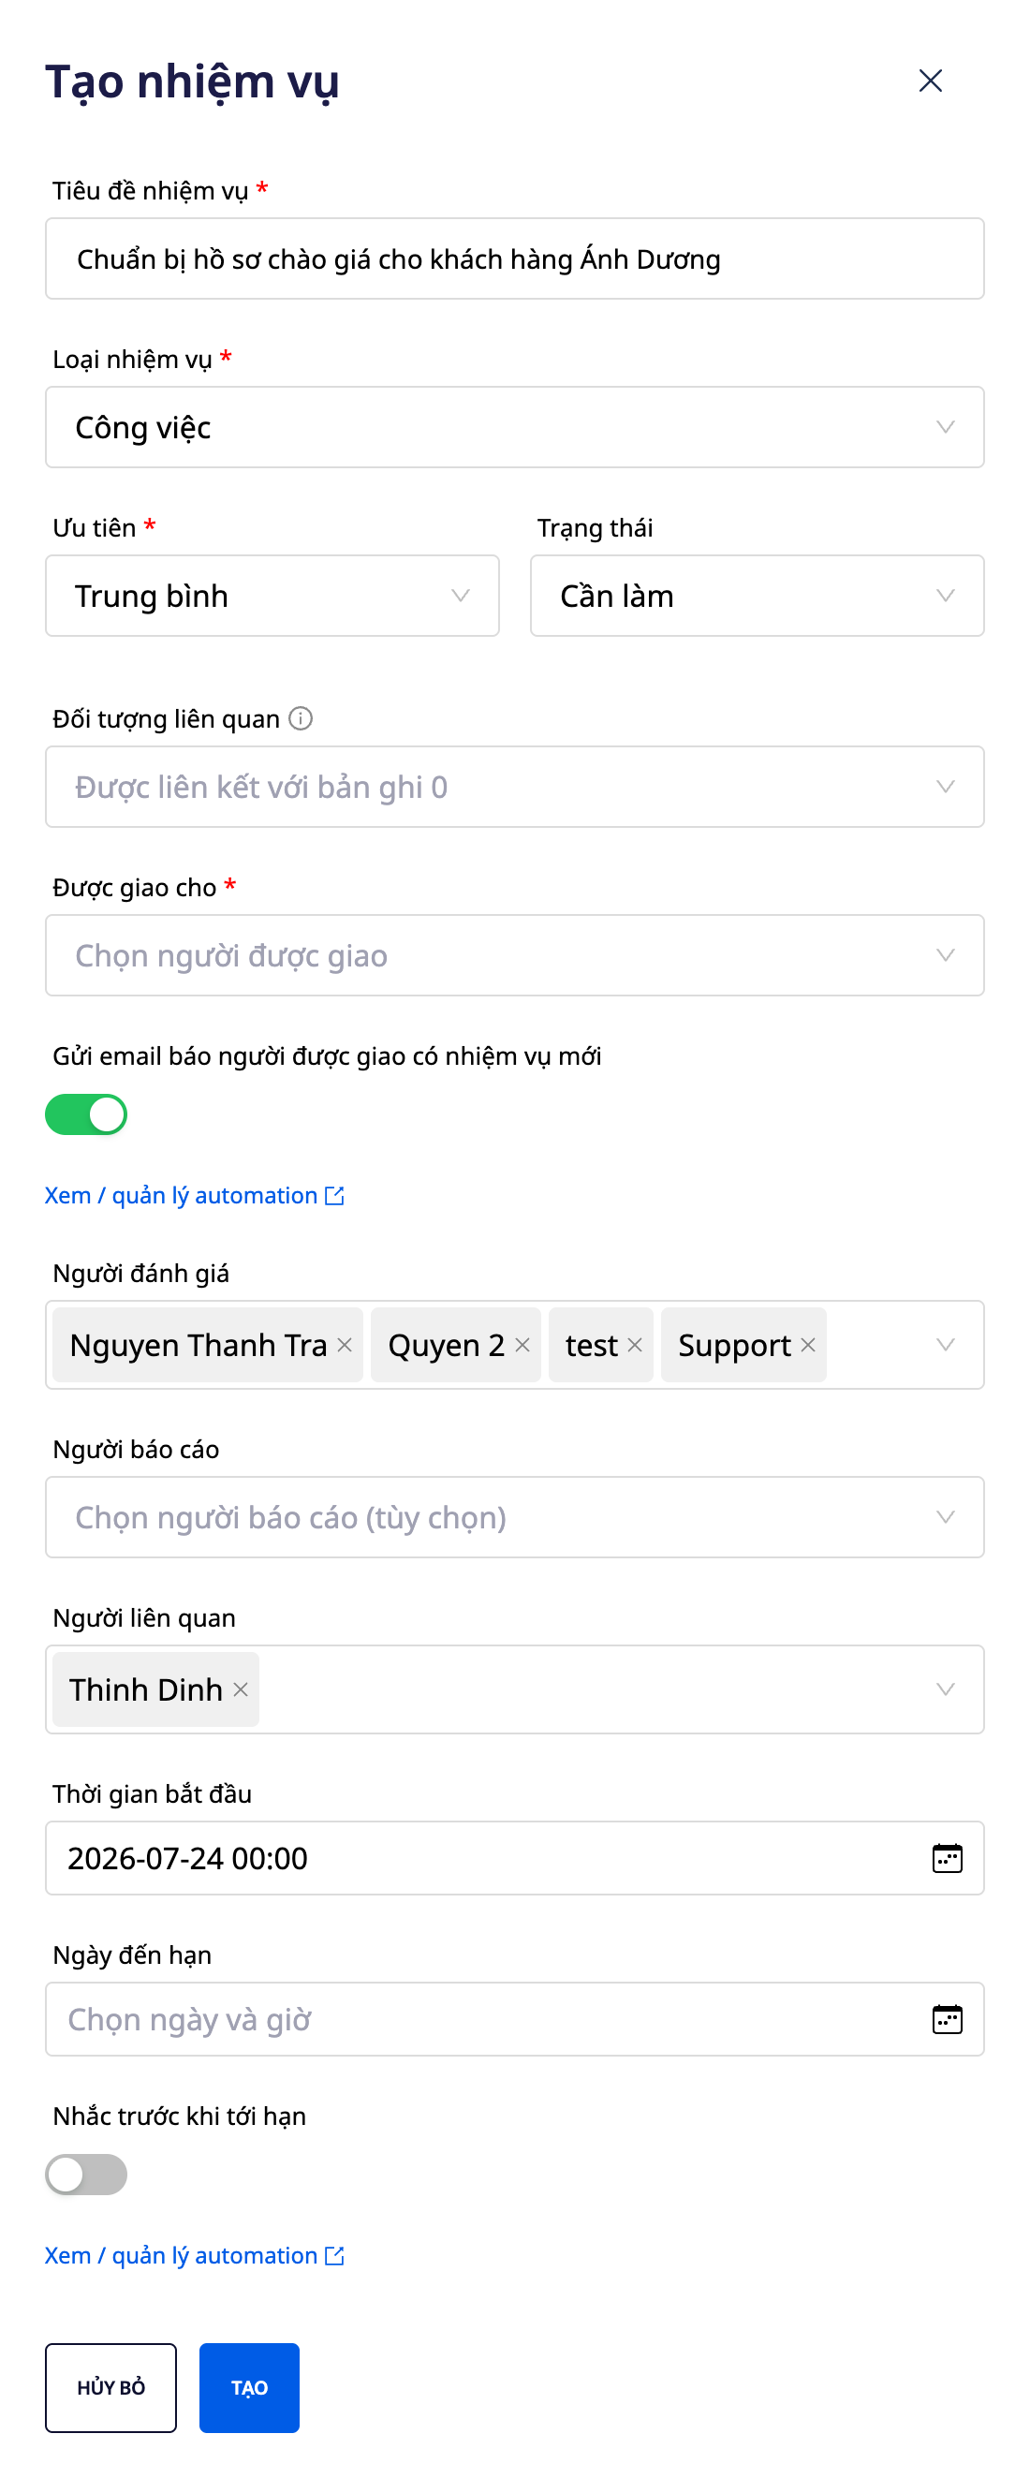This screenshot has width=1030, height=2478.
Task: Show info tooltip for Đối tượng liên quan
Action: 300,718
